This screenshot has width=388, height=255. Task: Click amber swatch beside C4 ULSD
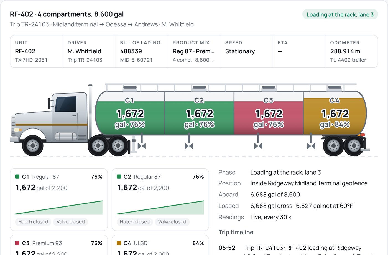click(x=119, y=243)
